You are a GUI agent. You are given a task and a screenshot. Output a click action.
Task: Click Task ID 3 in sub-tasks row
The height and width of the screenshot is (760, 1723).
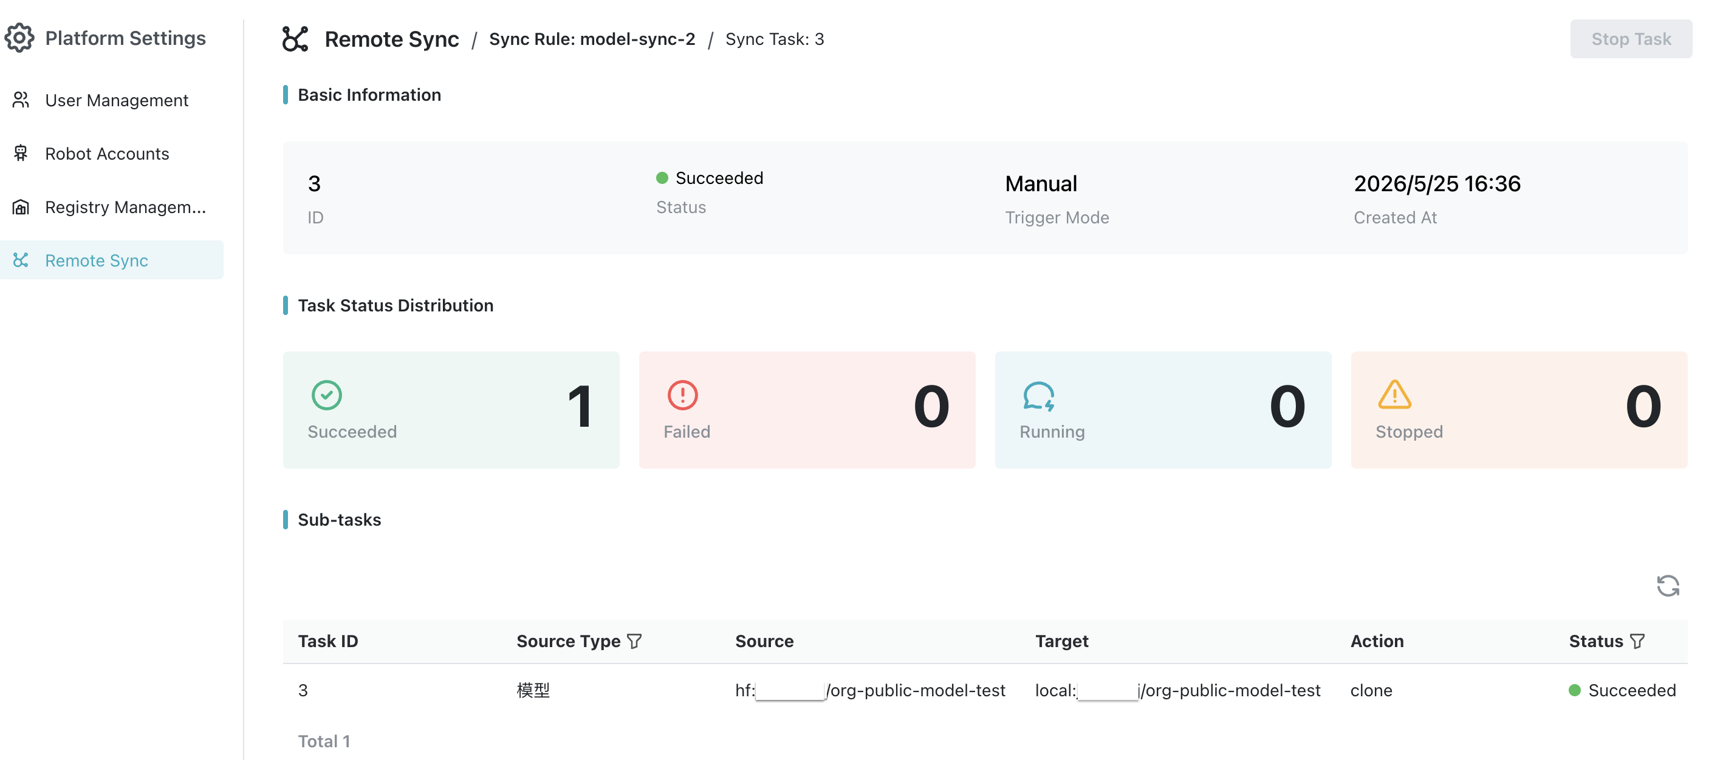[303, 690]
